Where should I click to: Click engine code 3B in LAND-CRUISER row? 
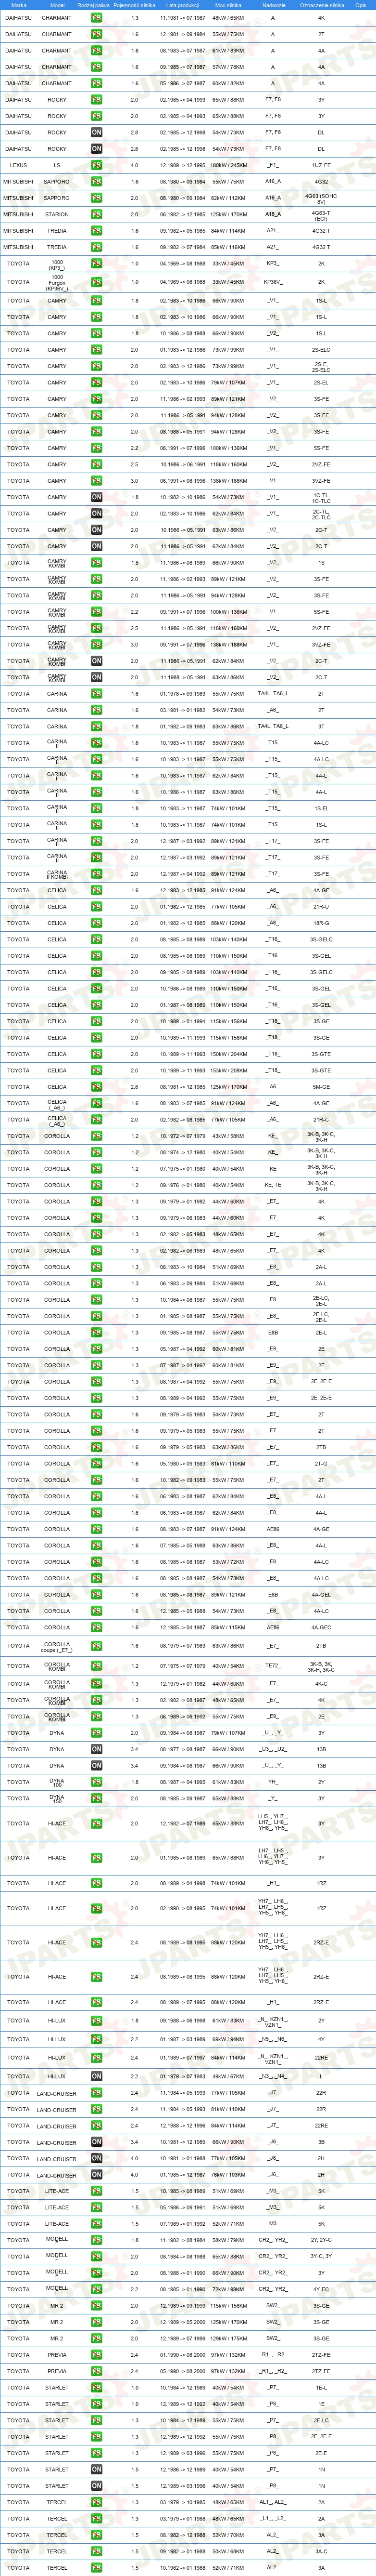(x=321, y=2142)
